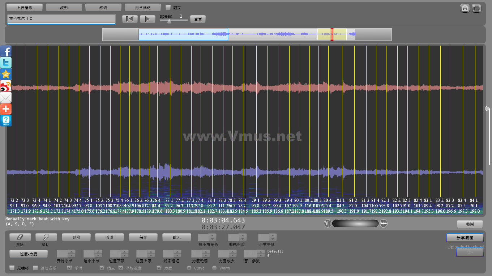Click the speed slider handle

(x=169, y=21)
